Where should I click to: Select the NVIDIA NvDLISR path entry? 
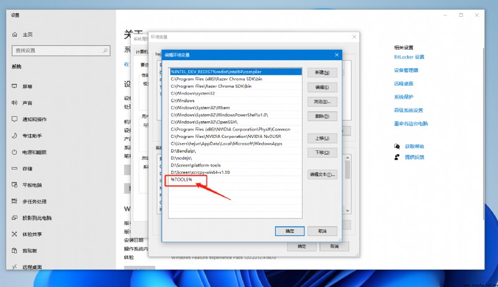click(235, 137)
